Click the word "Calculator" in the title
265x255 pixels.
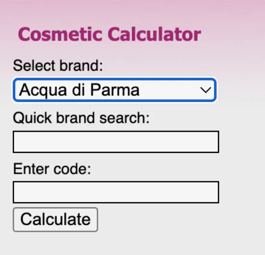[x=154, y=34]
